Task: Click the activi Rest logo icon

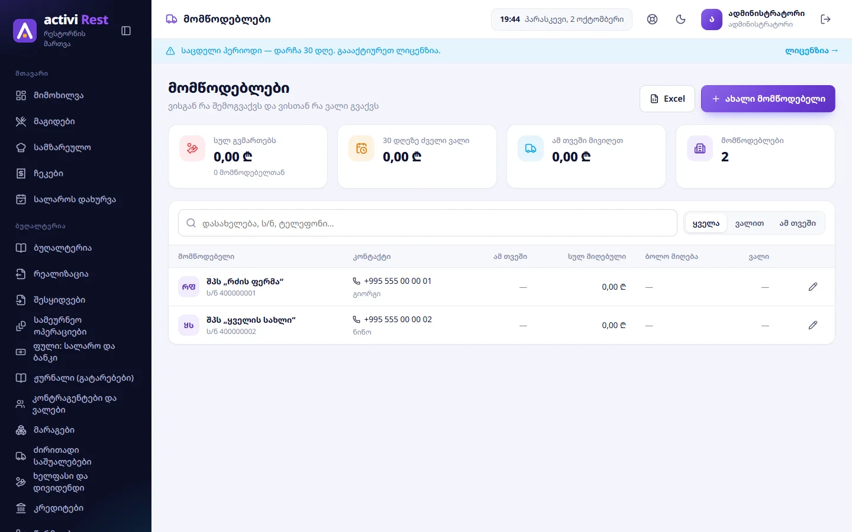Action: [25, 30]
